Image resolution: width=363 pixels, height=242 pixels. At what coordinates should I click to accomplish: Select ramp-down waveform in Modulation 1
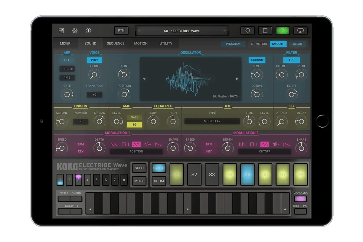tap(159, 144)
